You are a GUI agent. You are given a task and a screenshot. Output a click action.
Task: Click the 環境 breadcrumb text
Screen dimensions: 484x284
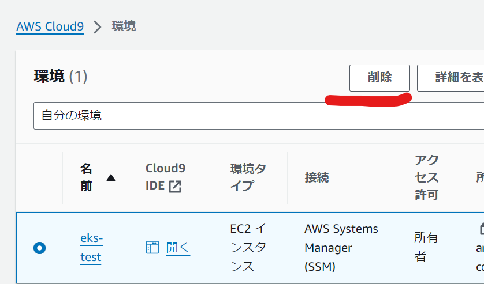(124, 26)
